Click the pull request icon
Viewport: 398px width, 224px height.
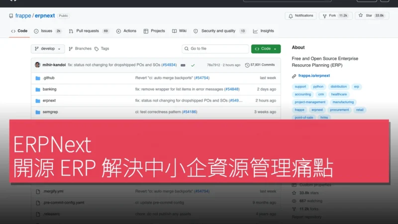(71, 31)
